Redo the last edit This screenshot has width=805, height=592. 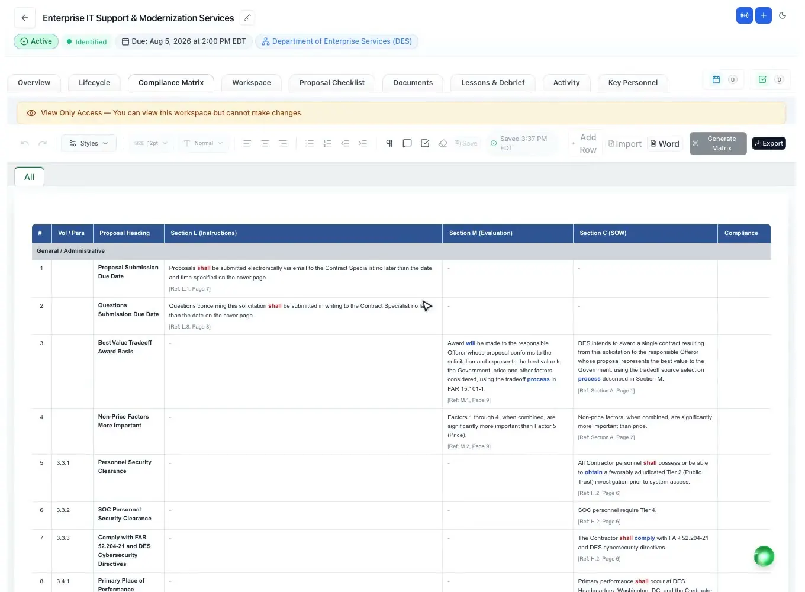click(43, 143)
